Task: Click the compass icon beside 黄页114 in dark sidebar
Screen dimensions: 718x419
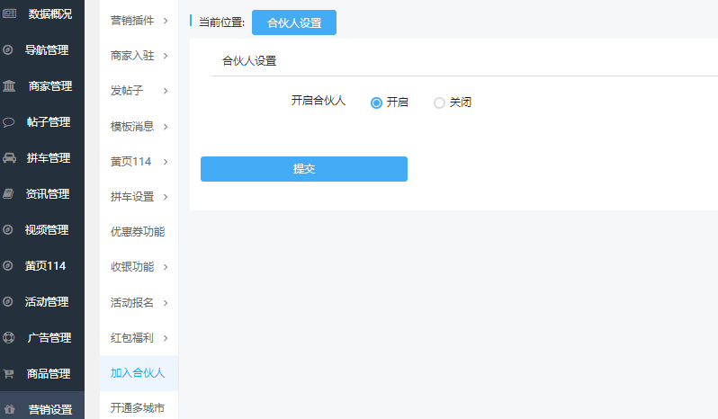Action: [x=8, y=265]
